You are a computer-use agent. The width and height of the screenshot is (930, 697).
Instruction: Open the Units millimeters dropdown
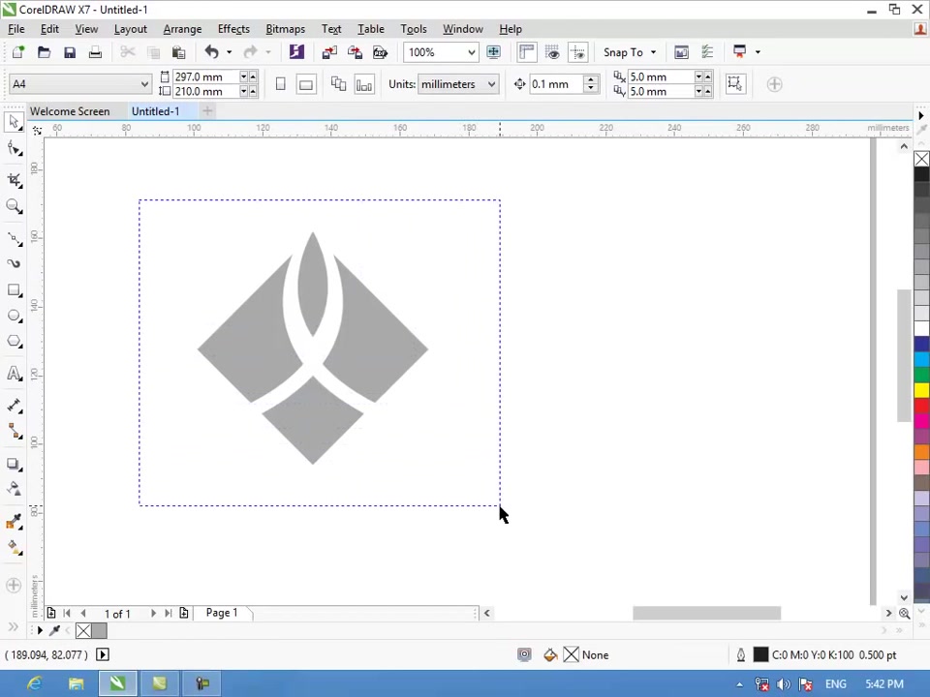point(491,84)
